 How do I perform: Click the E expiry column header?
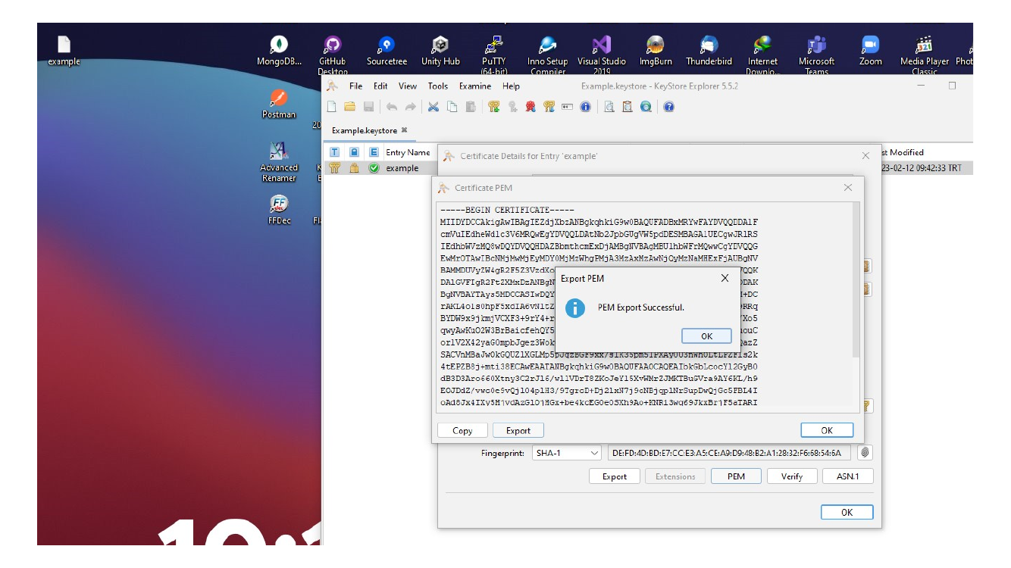[374, 152]
